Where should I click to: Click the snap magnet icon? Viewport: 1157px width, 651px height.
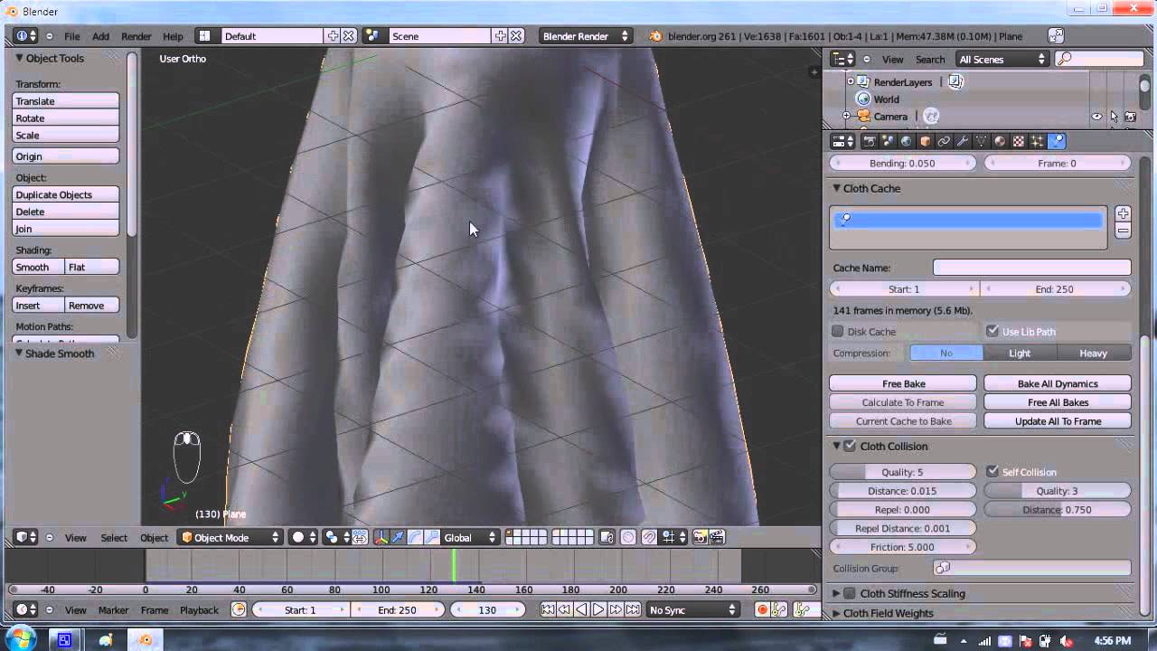point(649,537)
